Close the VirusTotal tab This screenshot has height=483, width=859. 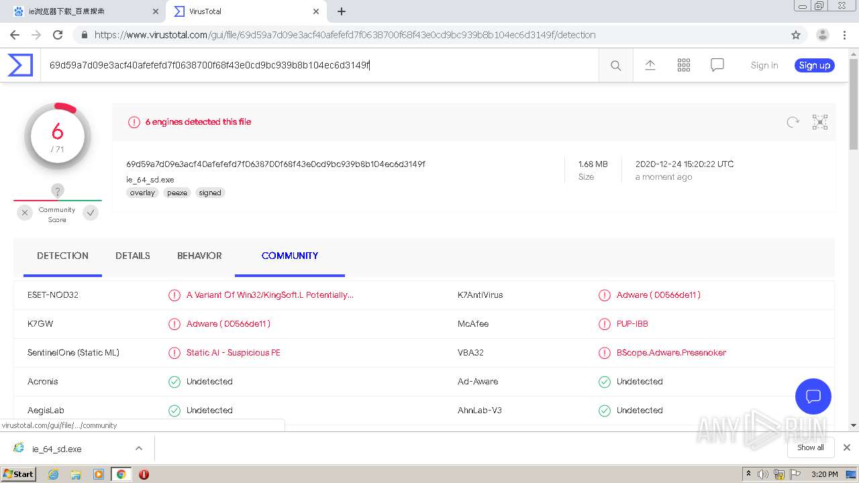coord(316,11)
